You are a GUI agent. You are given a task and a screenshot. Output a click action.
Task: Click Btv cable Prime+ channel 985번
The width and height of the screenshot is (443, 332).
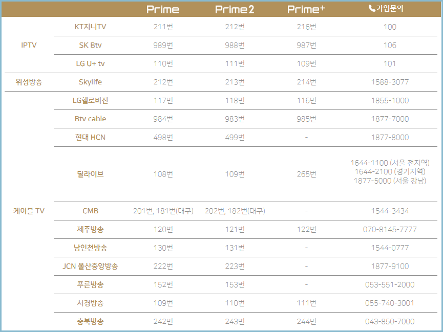(x=307, y=119)
